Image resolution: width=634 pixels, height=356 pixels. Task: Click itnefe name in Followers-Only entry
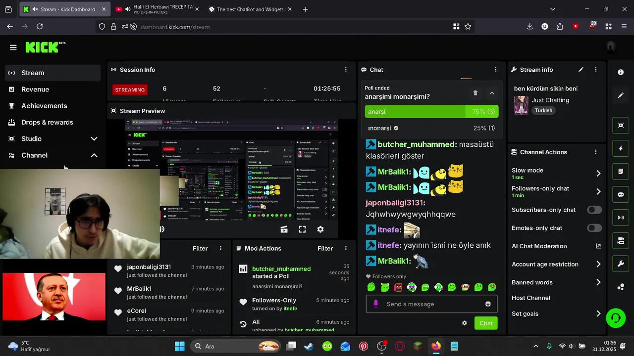point(290,309)
